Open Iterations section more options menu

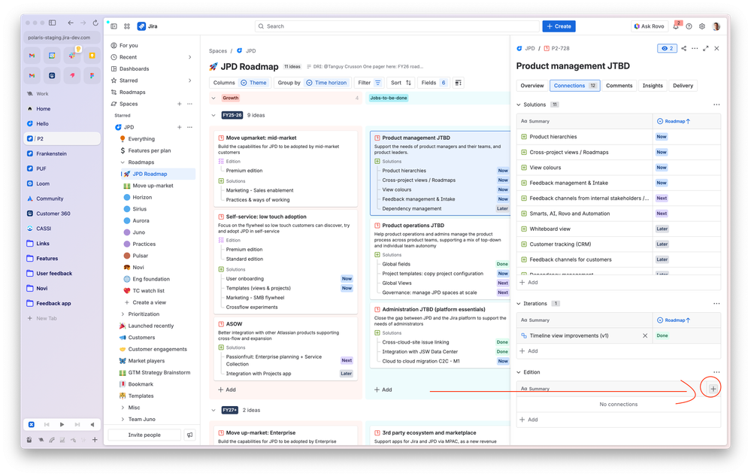click(716, 304)
